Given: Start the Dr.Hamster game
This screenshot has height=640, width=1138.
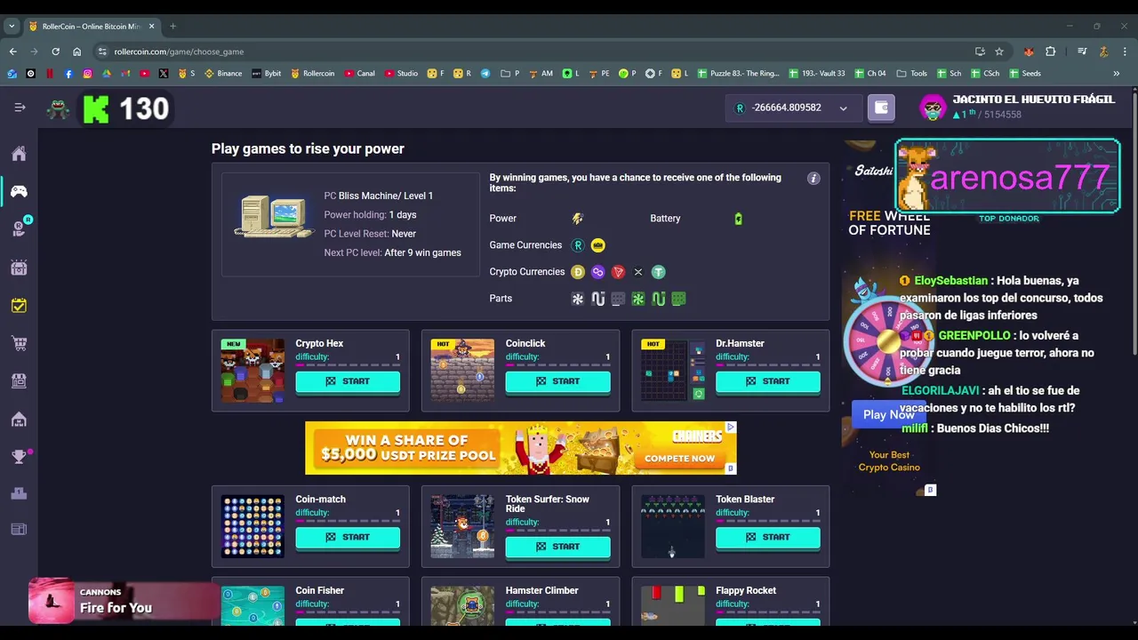Looking at the screenshot, I should (768, 381).
